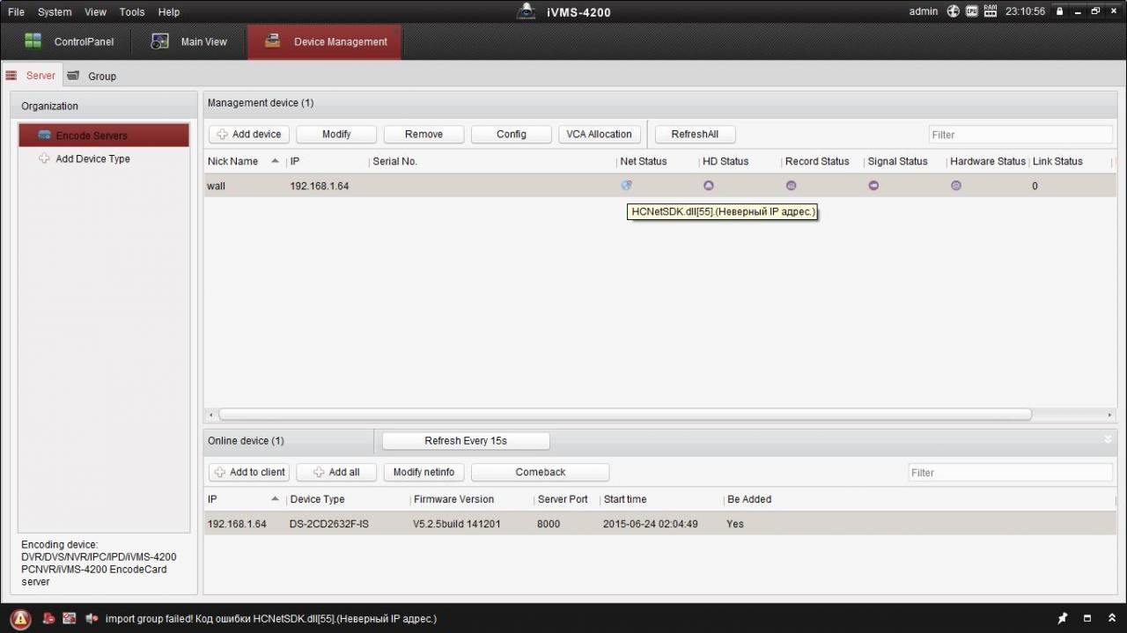Select the wall device row nickname
This screenshot has width=1127, height=633.
click(x=216, y=187)
